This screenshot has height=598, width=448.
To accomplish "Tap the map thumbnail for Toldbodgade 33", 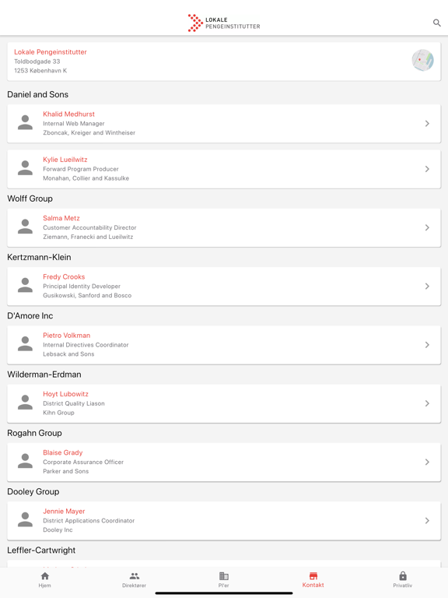I will (x=422, y=60).
